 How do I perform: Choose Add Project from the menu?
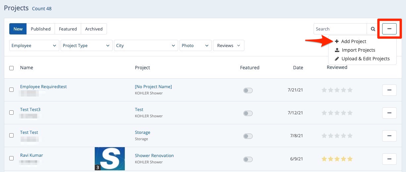tap(353, 41)
